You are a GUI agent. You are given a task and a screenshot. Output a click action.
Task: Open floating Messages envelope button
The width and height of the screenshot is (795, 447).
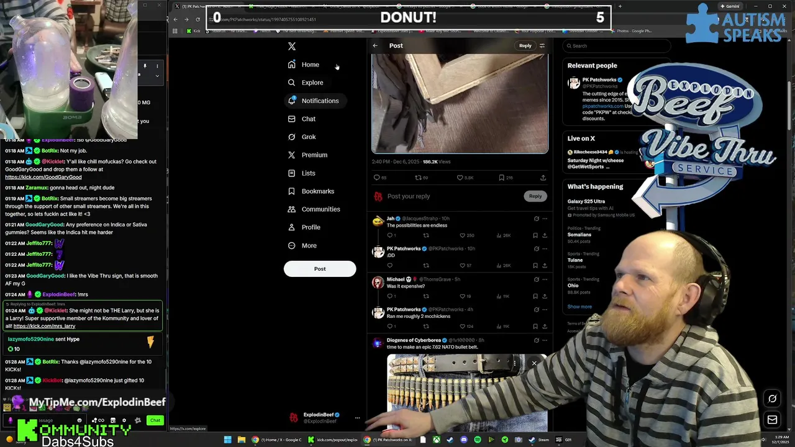pos(772,420)
